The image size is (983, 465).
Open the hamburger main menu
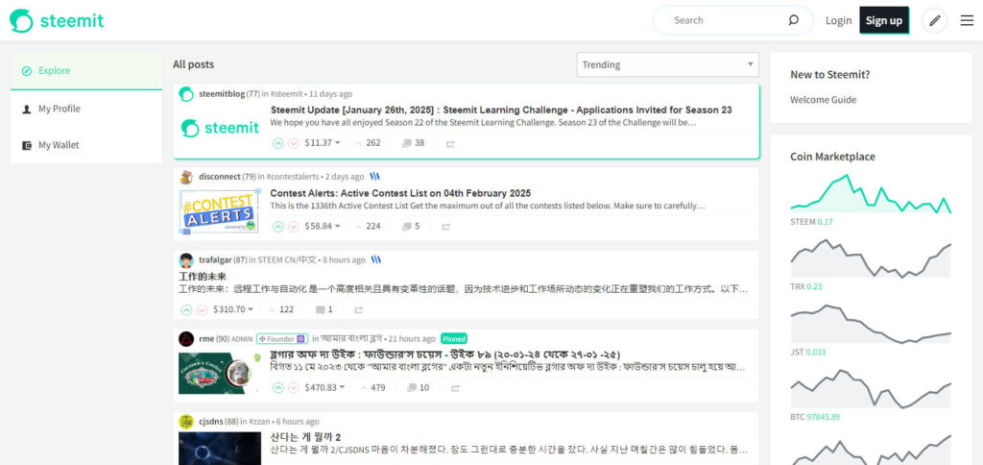[967, 21]
